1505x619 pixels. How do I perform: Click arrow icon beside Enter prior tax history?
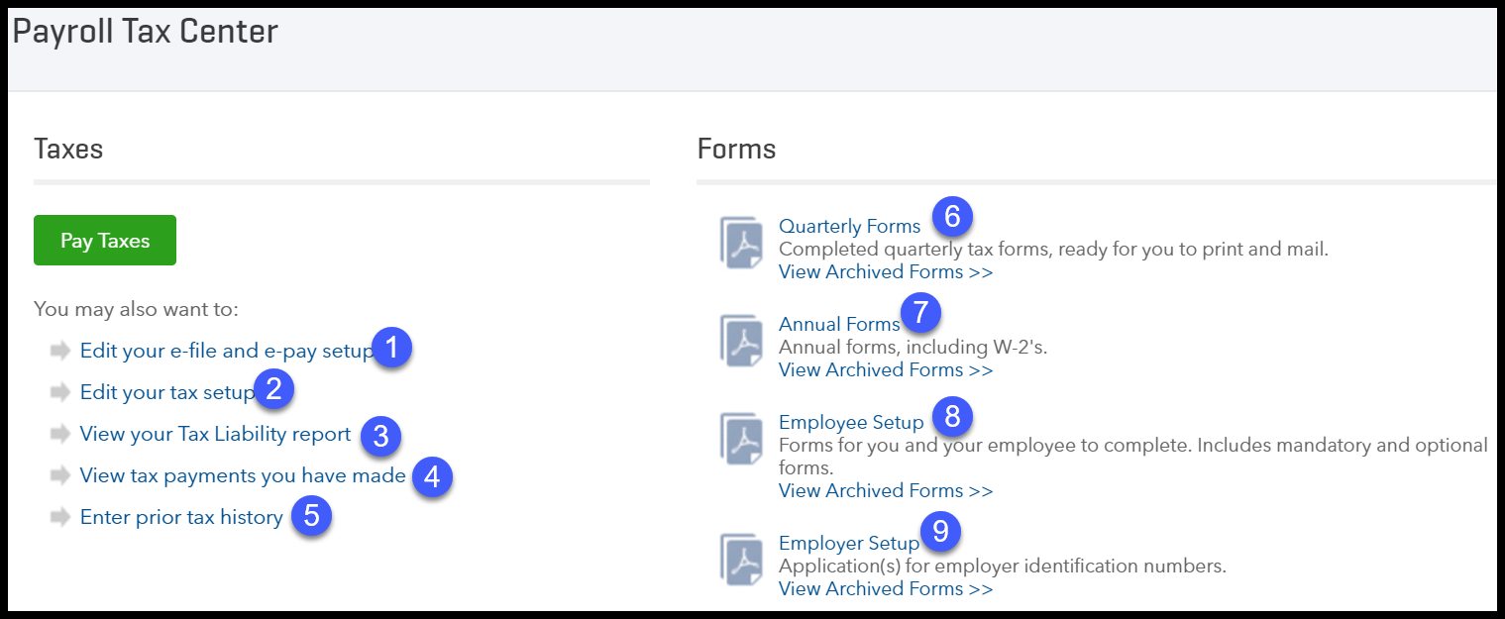click(60, 517)
